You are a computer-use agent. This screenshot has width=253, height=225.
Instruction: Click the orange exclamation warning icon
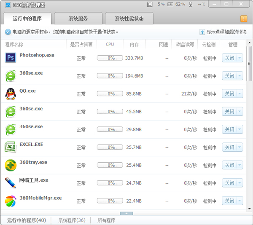click(x=244, y=19)
